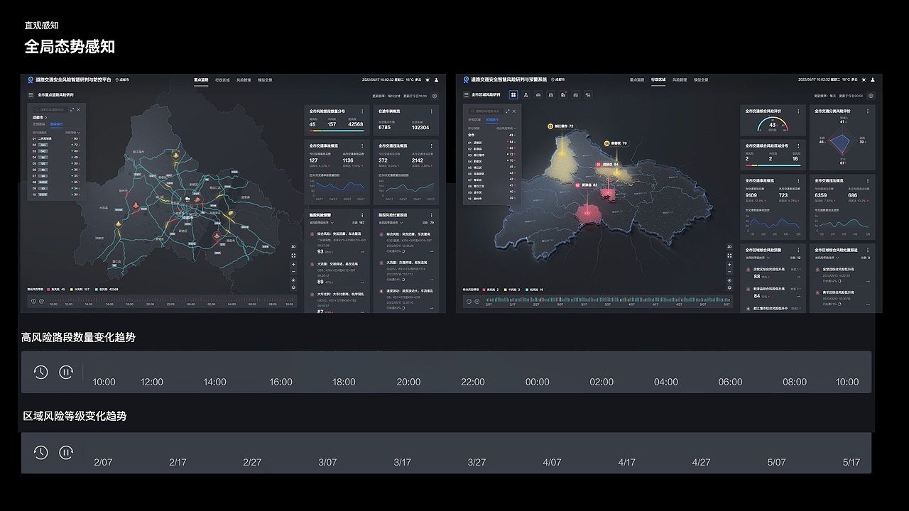Open 综合风险等级 dropdown in right panel

[506, 128]
